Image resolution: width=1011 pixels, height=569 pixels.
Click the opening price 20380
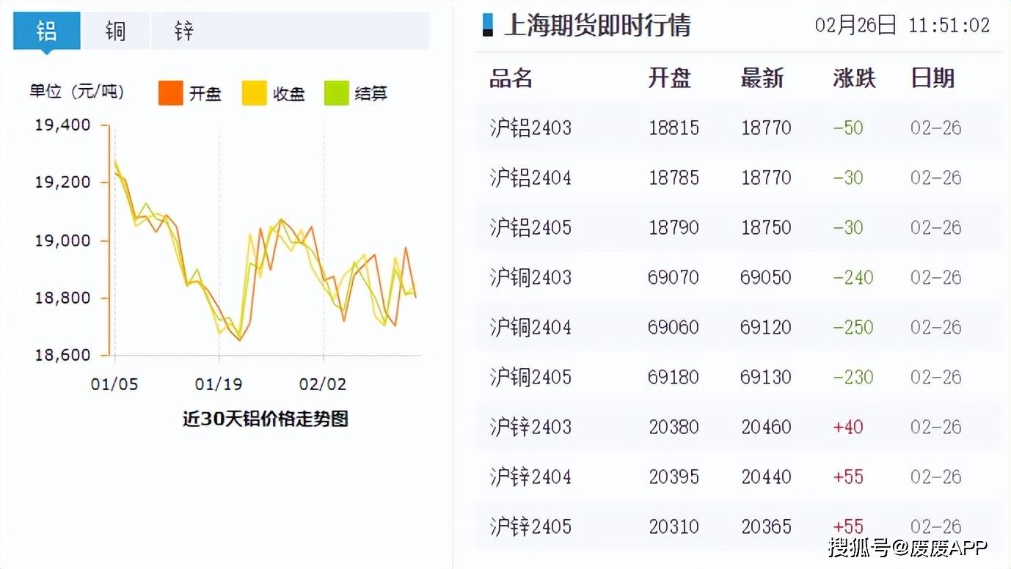coord(674,427)
